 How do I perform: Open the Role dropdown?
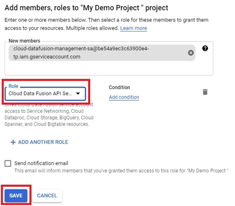45,94
